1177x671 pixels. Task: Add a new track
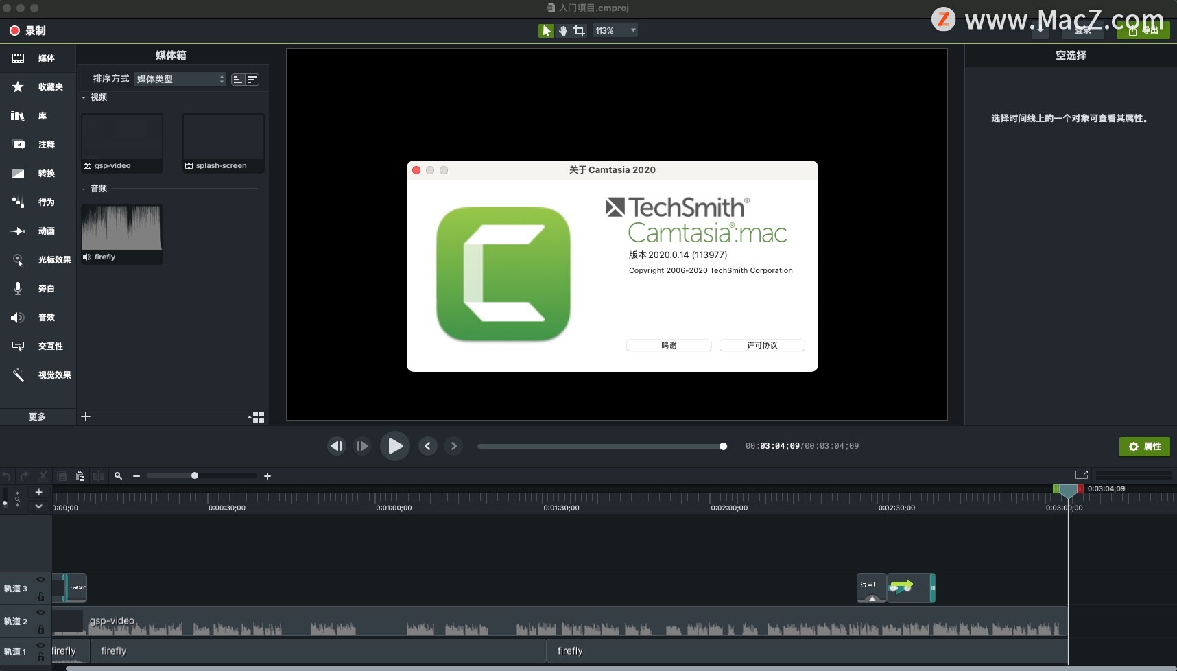pyautogui.click(x=39, y=492)
